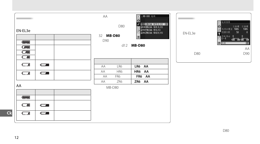Screen dimensions: 260x144
Task: Select the camera icon in the 电池信息 screen
Action: (x=219, y=26)
